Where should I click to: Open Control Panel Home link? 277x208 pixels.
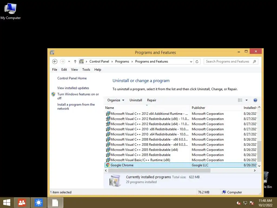[x=72, y=78]
